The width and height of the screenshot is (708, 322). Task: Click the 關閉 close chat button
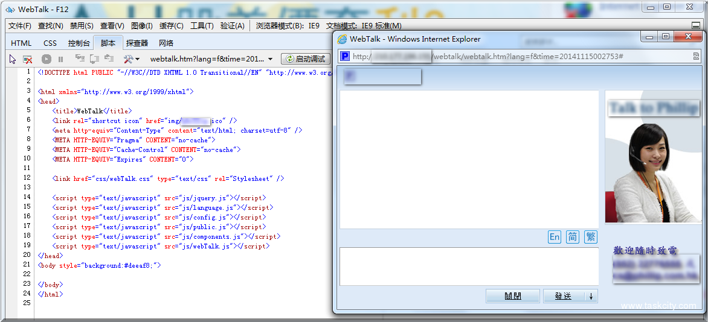(x=513, y=296)
